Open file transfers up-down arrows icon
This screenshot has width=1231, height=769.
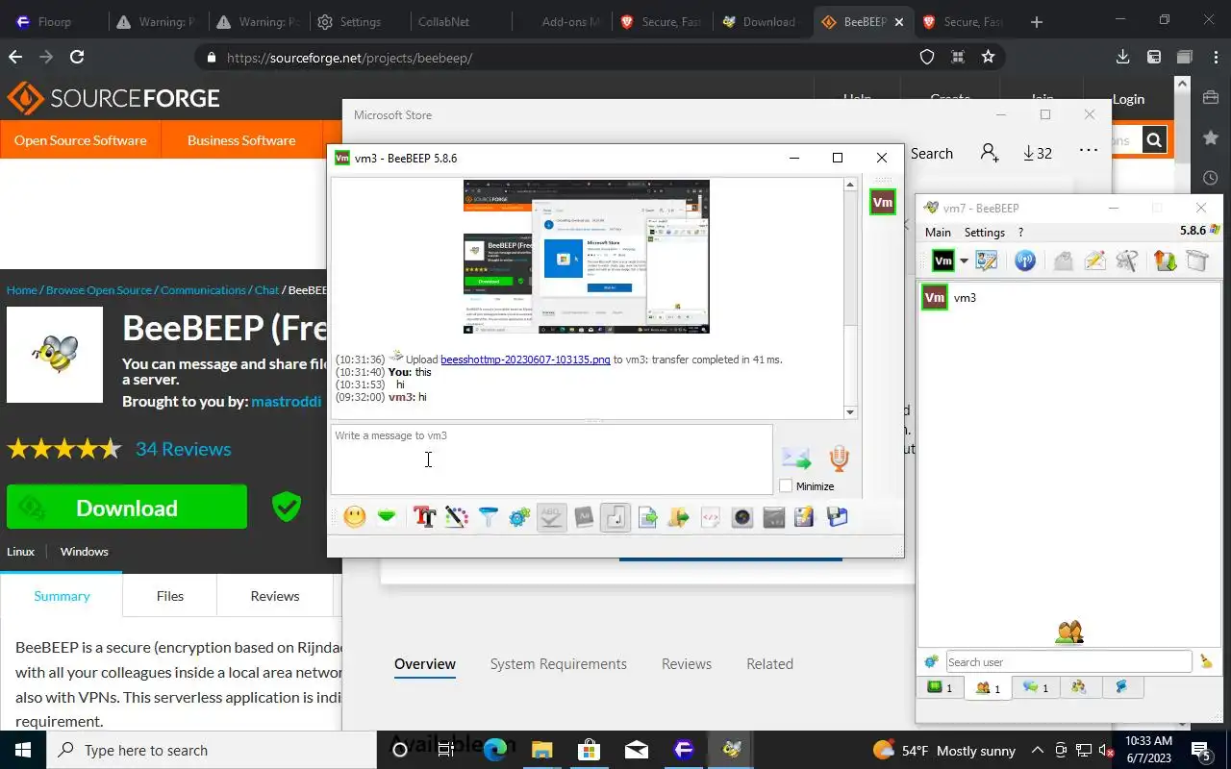point(1166,260)
